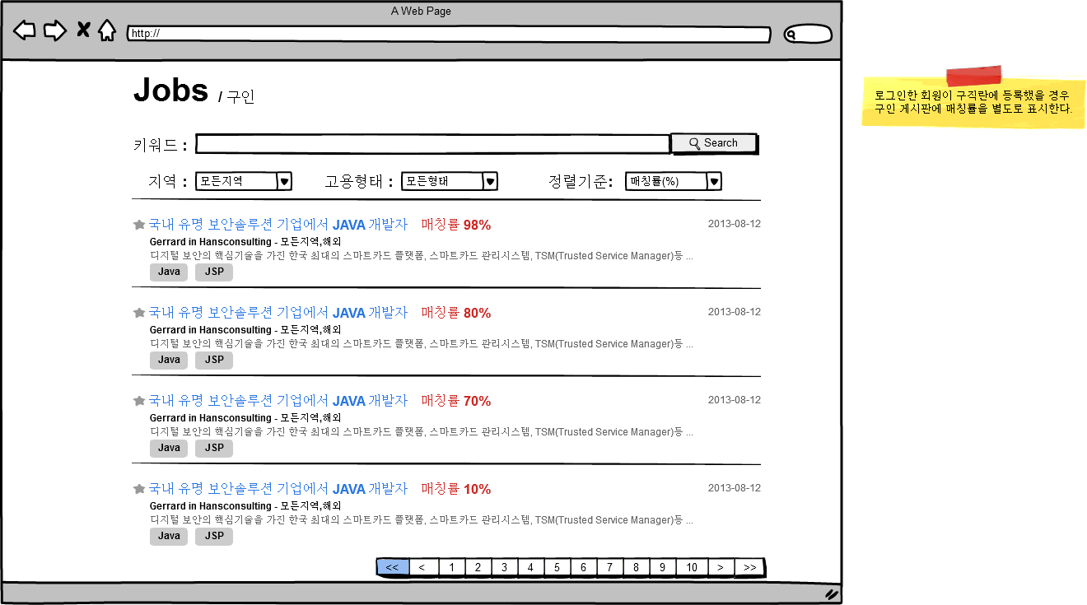
Task: Open the 고용형태 모든형태 dropdown
Action: click(450, 181)
